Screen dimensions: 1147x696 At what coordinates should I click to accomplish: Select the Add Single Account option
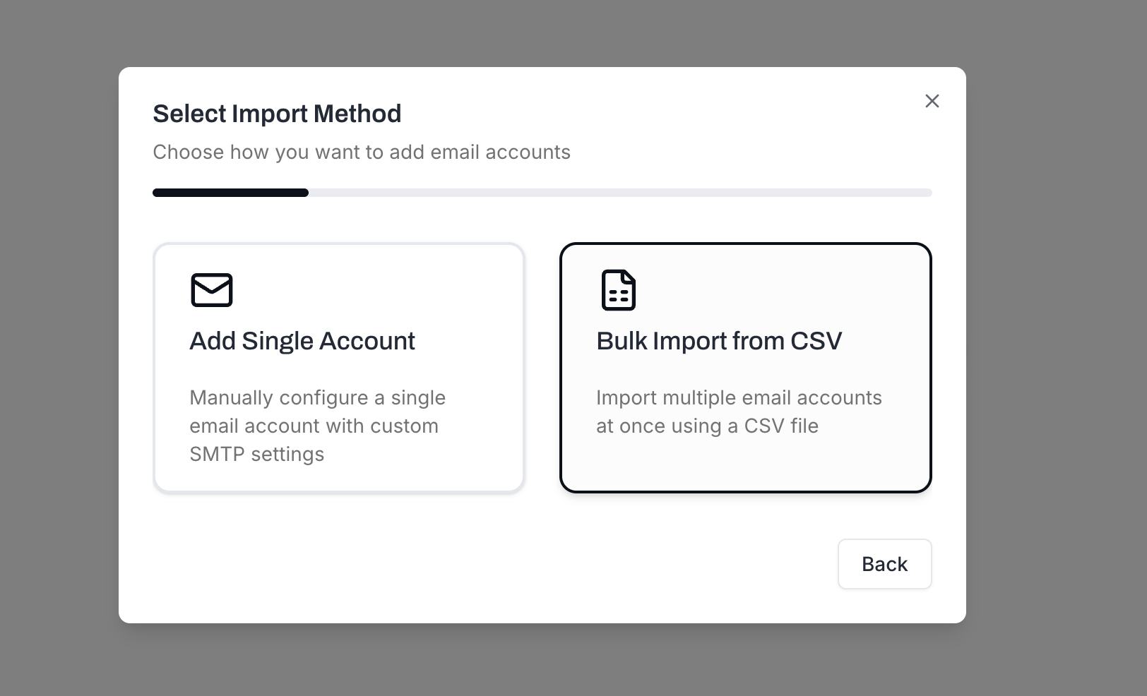[338, 367]
